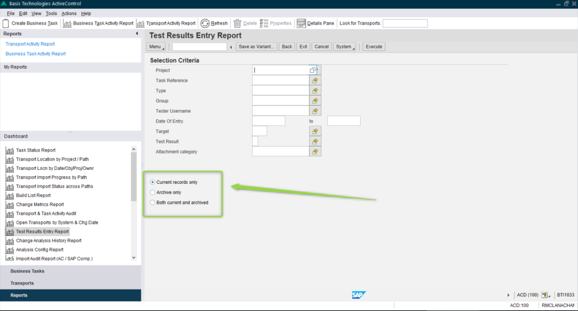The height and width of the screenshot is (311, 578).
Task: Open value help for Project field
Action: (x=313, y=70)
